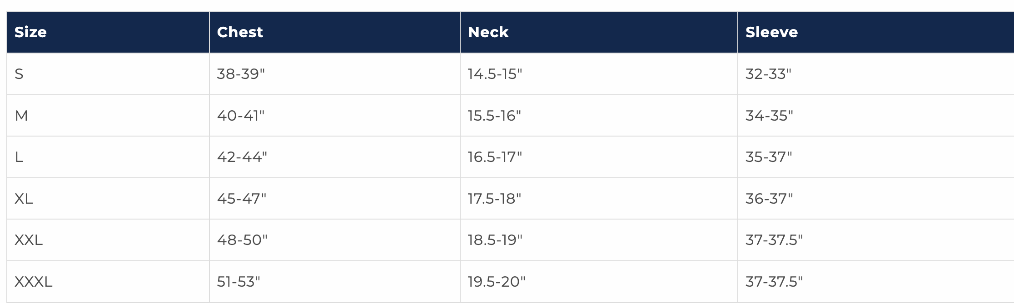The height and width of the screenshot is (303, 1014).
Task: Select the L size row label
Action: pos(19,157)
